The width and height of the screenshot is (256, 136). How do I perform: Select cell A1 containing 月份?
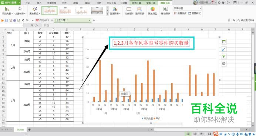pyautogui.click(x=13, y=33)
